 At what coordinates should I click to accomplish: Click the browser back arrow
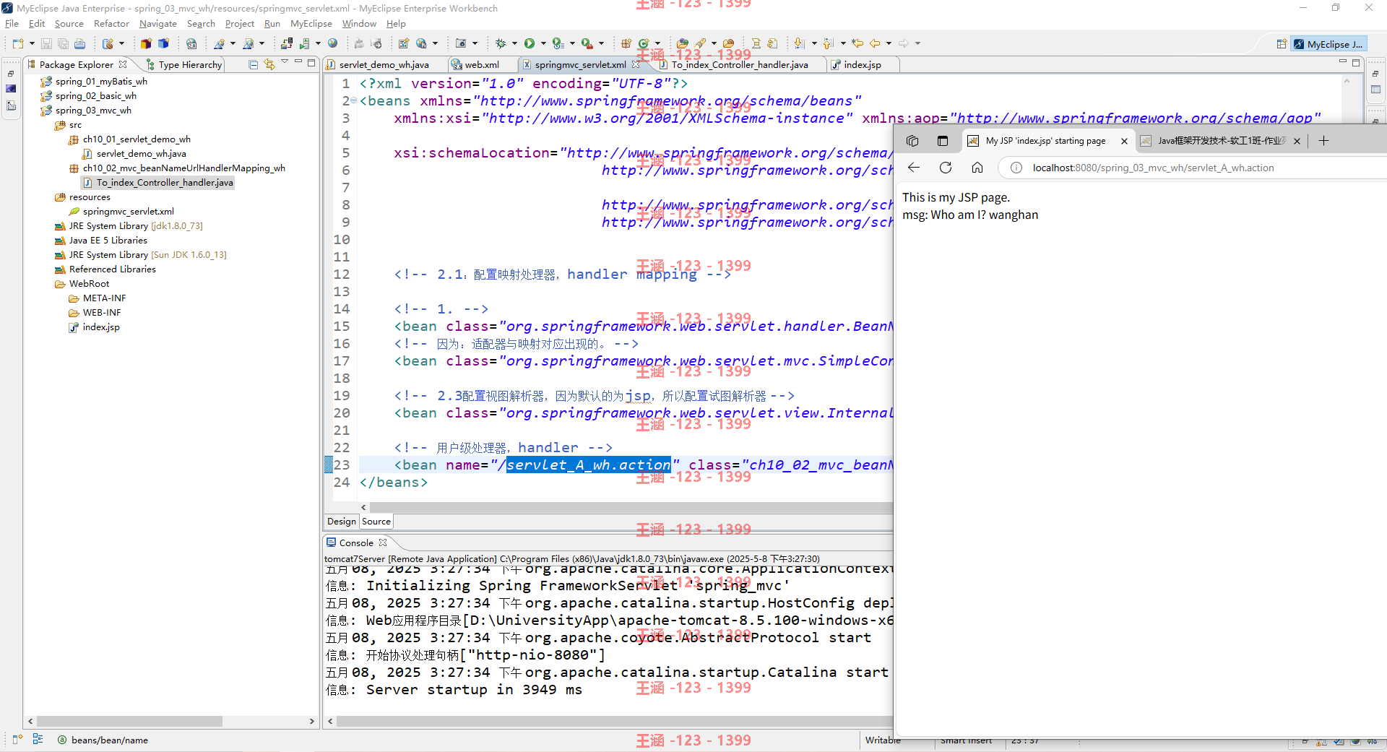914,168
